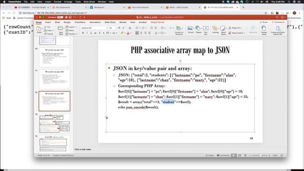Toggle Underline formatting
Screen dimensions: 304x171
click(91, 33)
